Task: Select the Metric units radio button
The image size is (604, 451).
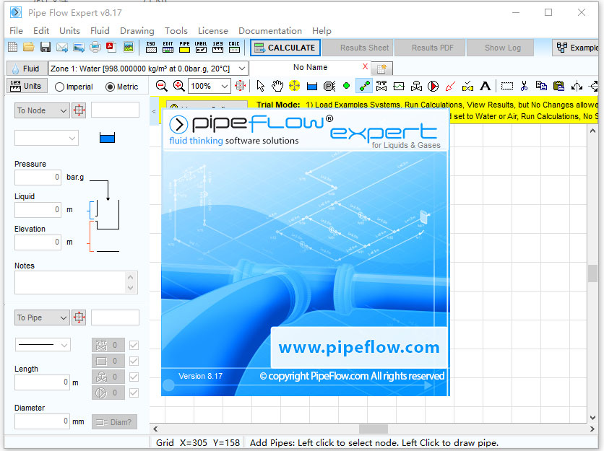Action: [x=110, y=87]
